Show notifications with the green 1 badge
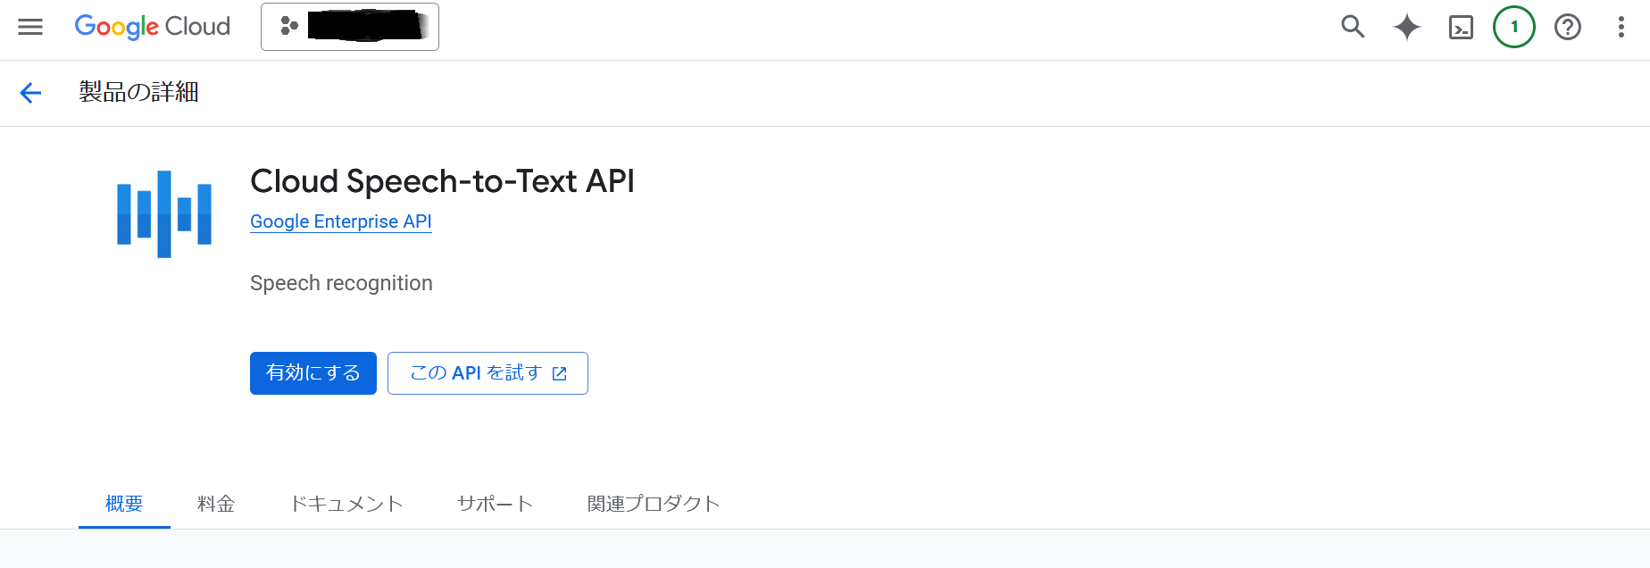Image resolution: width=1650 pixels, height=568 pixels. click(x=1513, y=27)
